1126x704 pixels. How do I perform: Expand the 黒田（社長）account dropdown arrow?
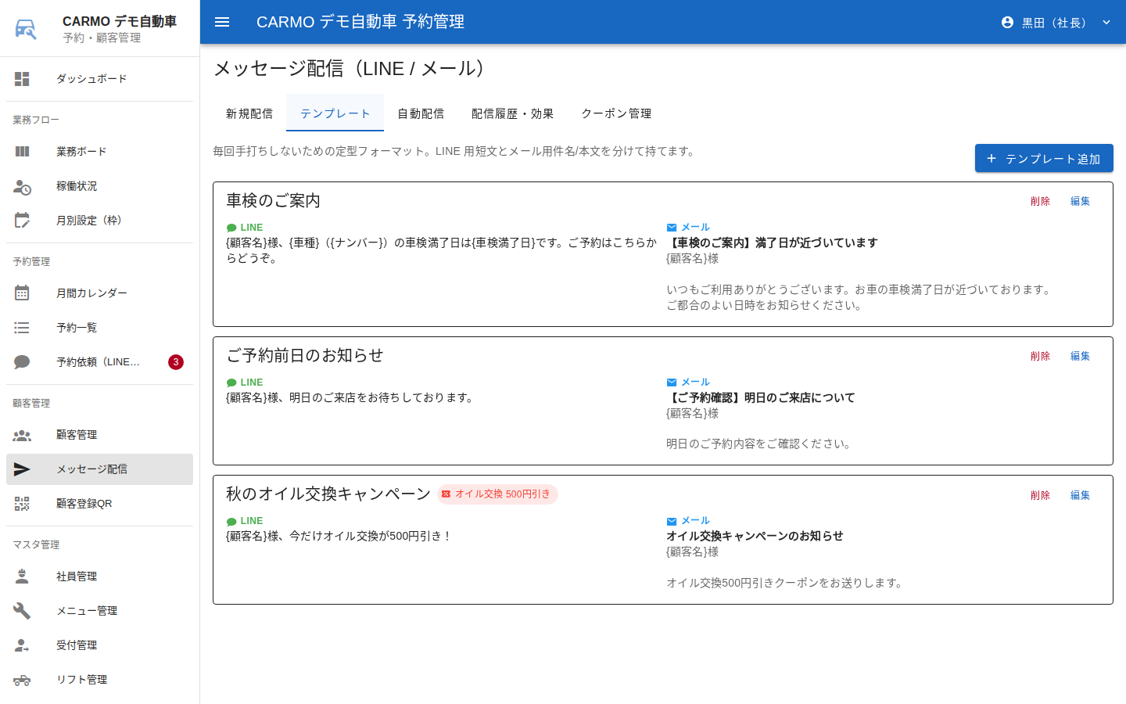point(1106,23)
